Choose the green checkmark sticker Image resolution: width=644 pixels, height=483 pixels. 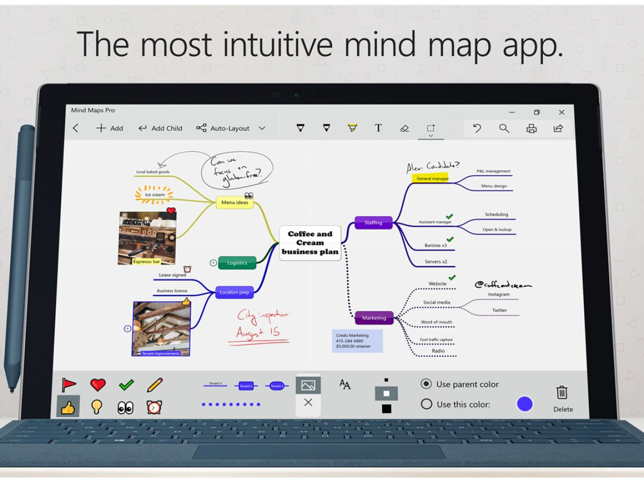[126, 385]
